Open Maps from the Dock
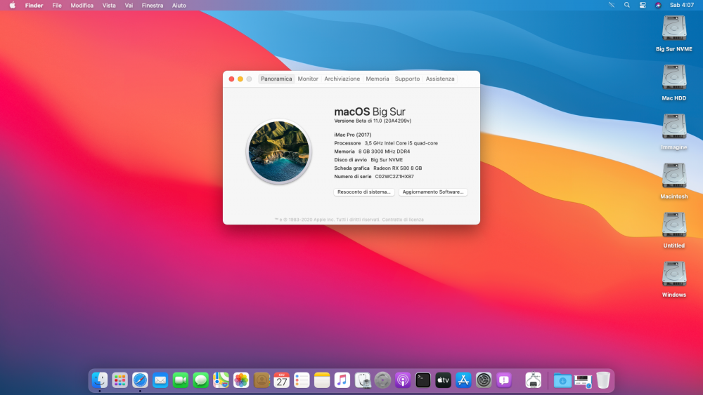Image resolution: width=703 pixels, height=395 pixels. pyautogui.click(x=221, y=380)
